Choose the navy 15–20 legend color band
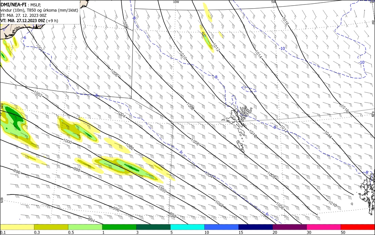Viewport: 375px width, 235px height. click(x=256, y=227)
